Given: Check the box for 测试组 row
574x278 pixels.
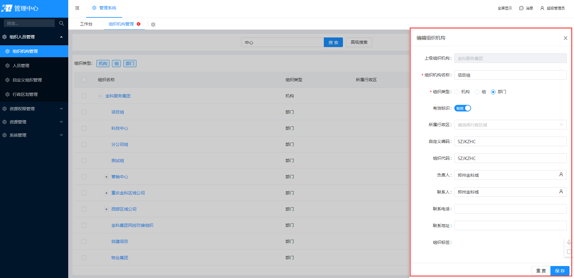Looking at the screenshot, I should click(x=84, y=161).
